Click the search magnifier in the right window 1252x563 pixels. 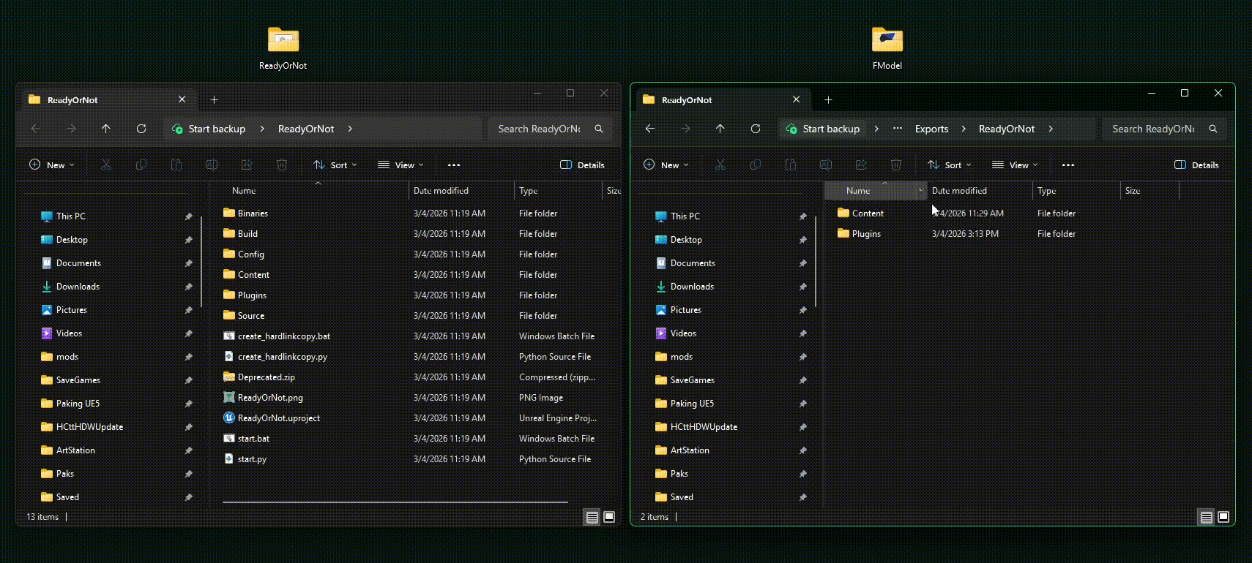tap(1213, 129)
